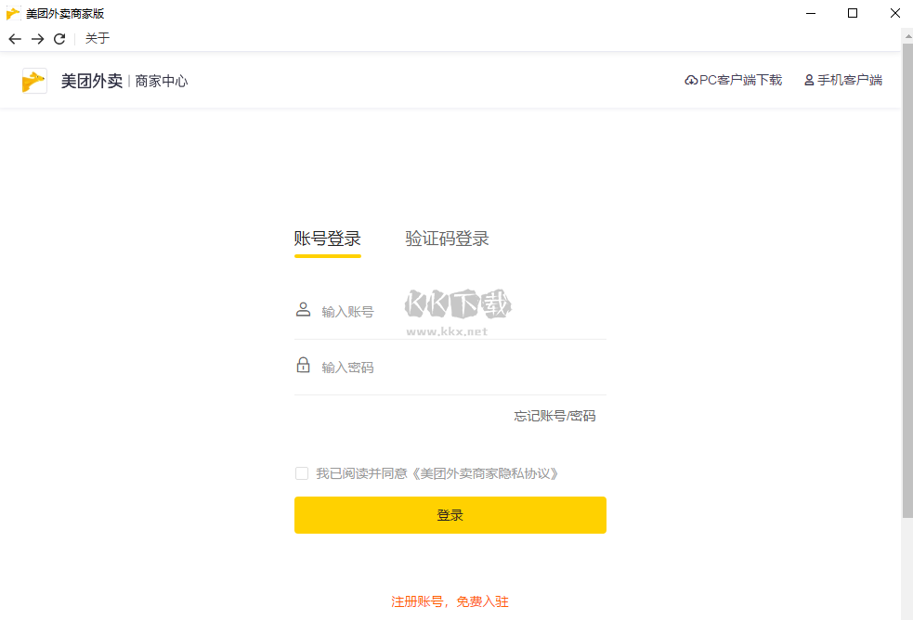Click the cloud icon next to PC客户端下载
This screenshot has width=913, height=620.
688,80
